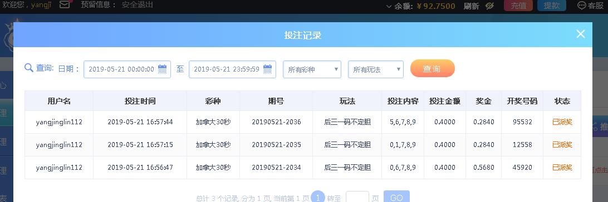608x202 pixels.
Task: Click the 期号 column header
Action: click(x=276, y=101)
